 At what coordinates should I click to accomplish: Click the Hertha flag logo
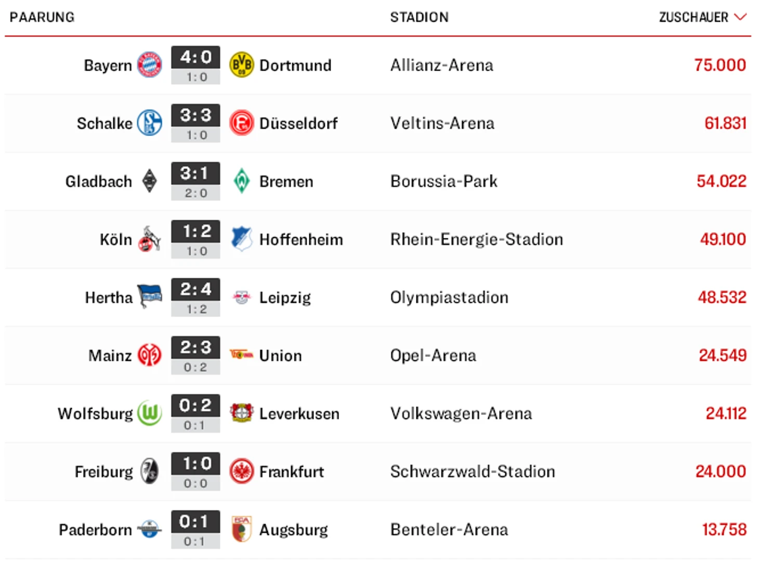pos(150,297)
